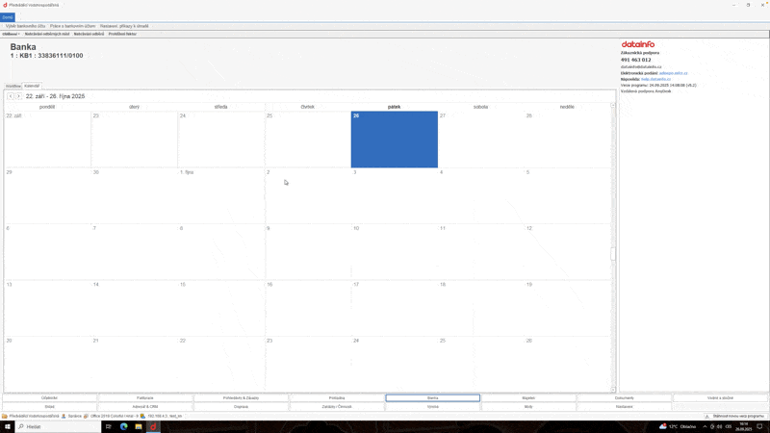The width and height of the screenshot is (770, 433).
Task: Switch to the Workflow tab
Action: (13, 86)
